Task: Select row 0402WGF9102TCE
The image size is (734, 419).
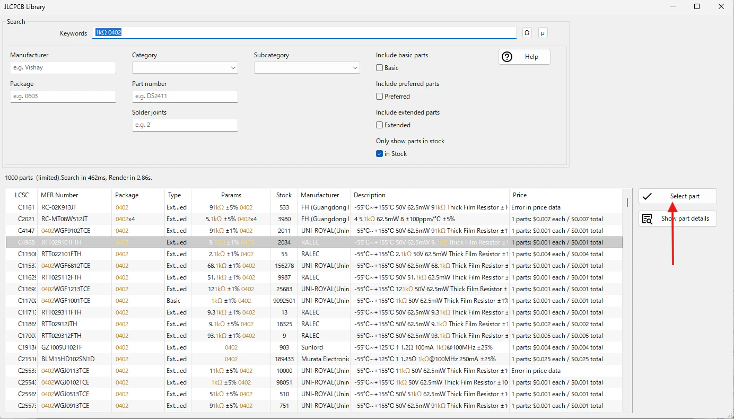Action: [x=314, y=231]
